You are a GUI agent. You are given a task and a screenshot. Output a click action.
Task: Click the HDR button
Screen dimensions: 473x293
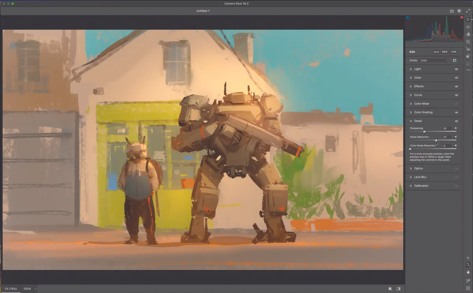click(454, 52)
